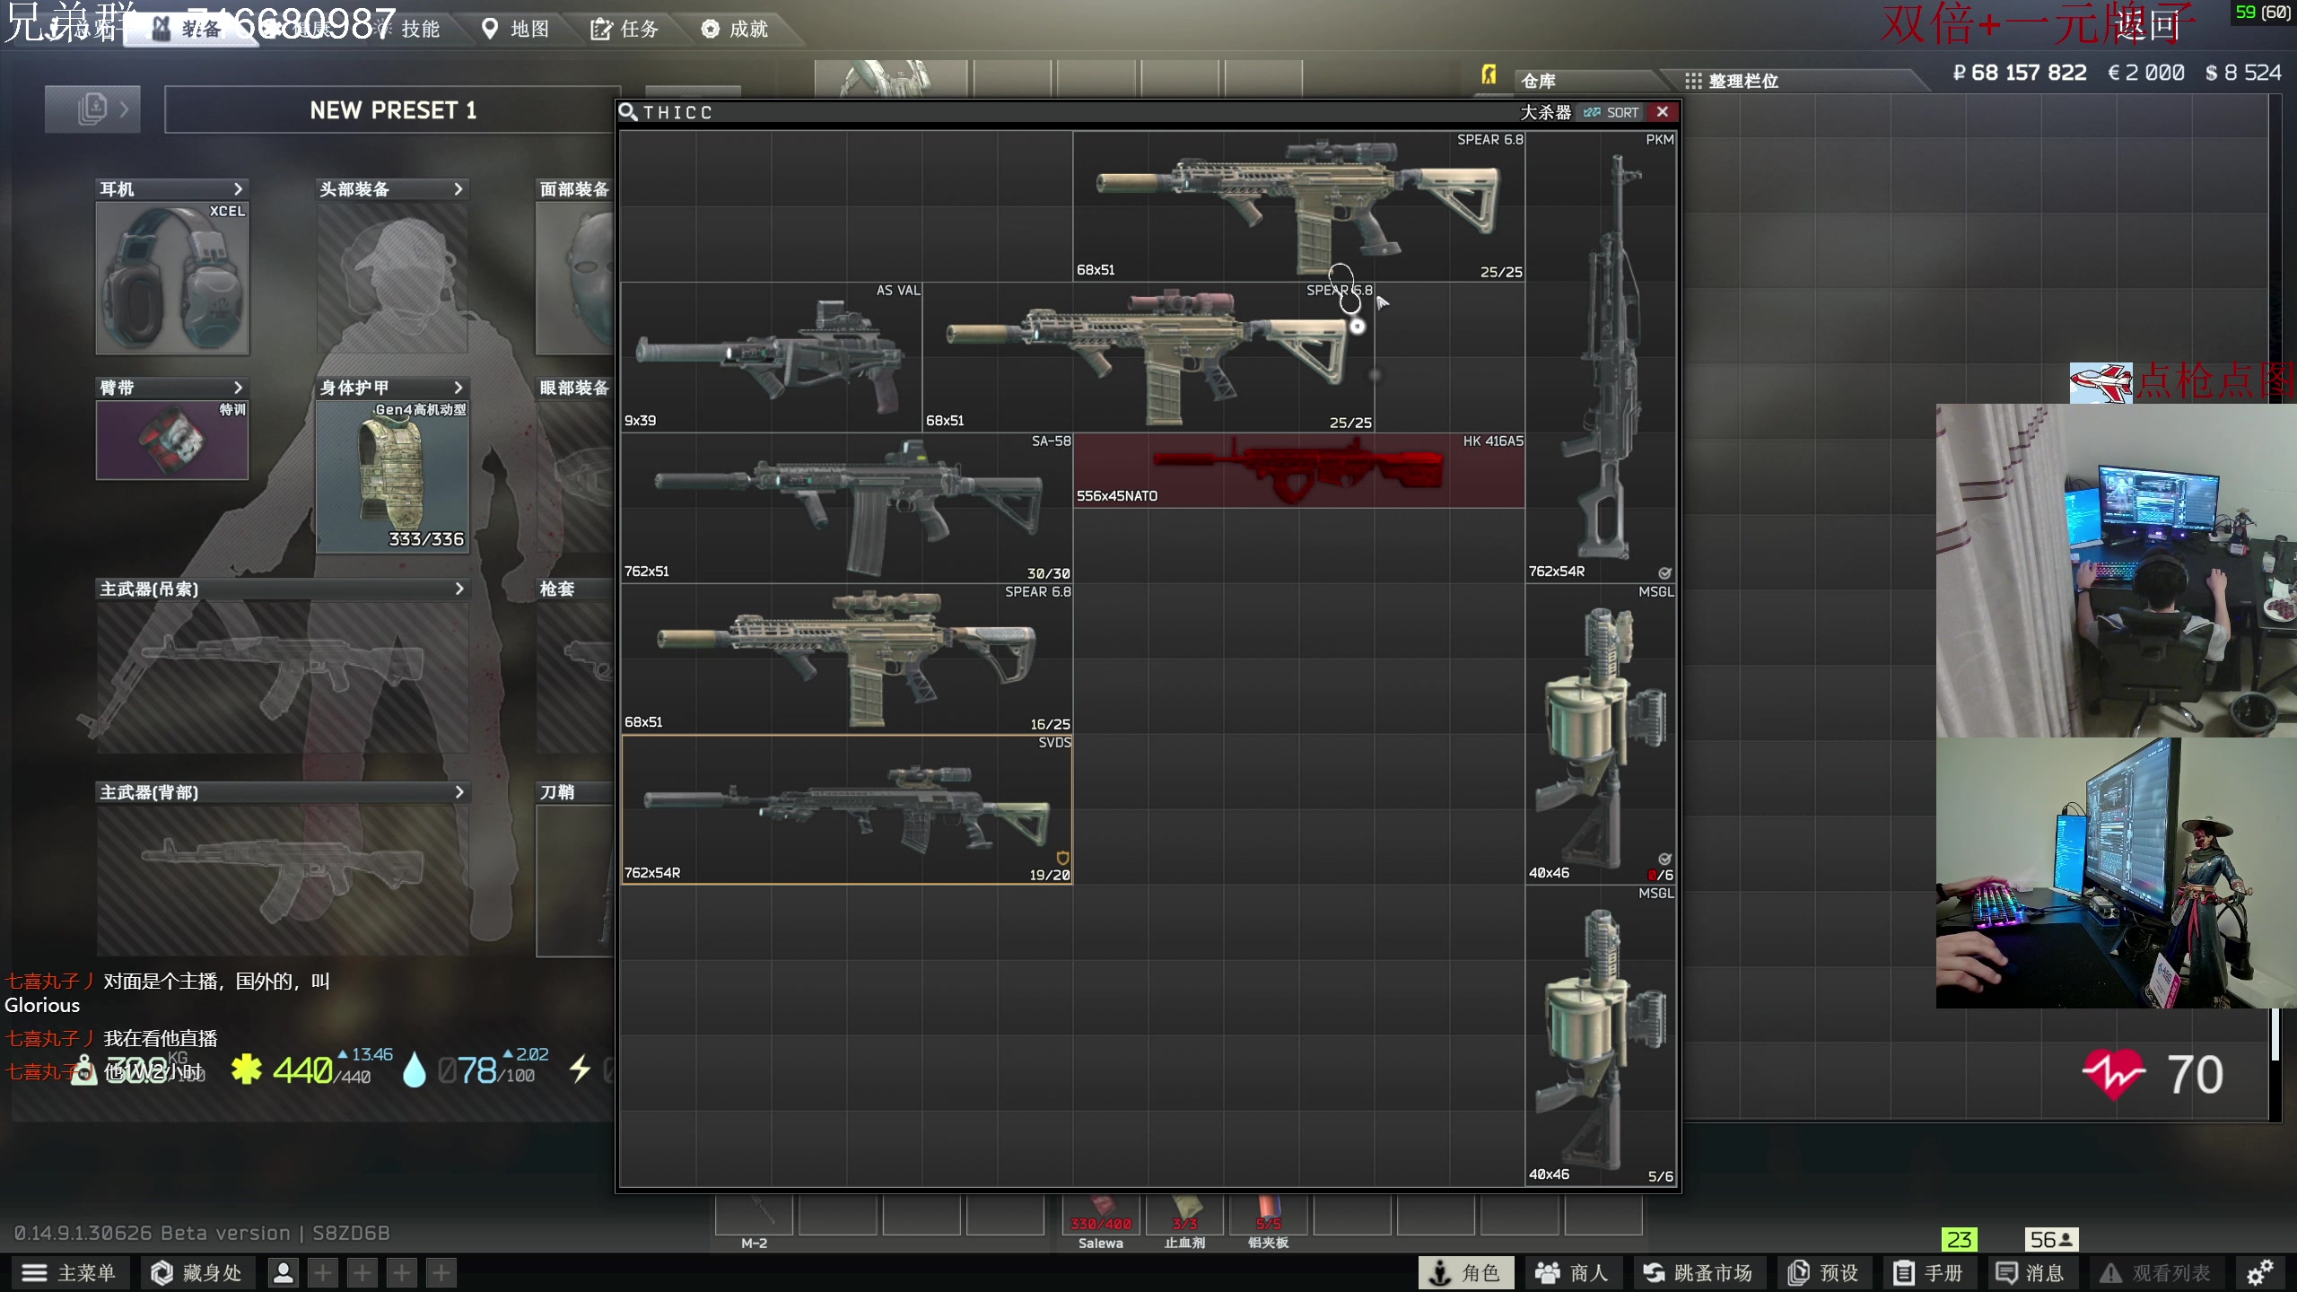Click the health value 440/440
This screenshot has height=1292, width=2297.
(321, 1069)
